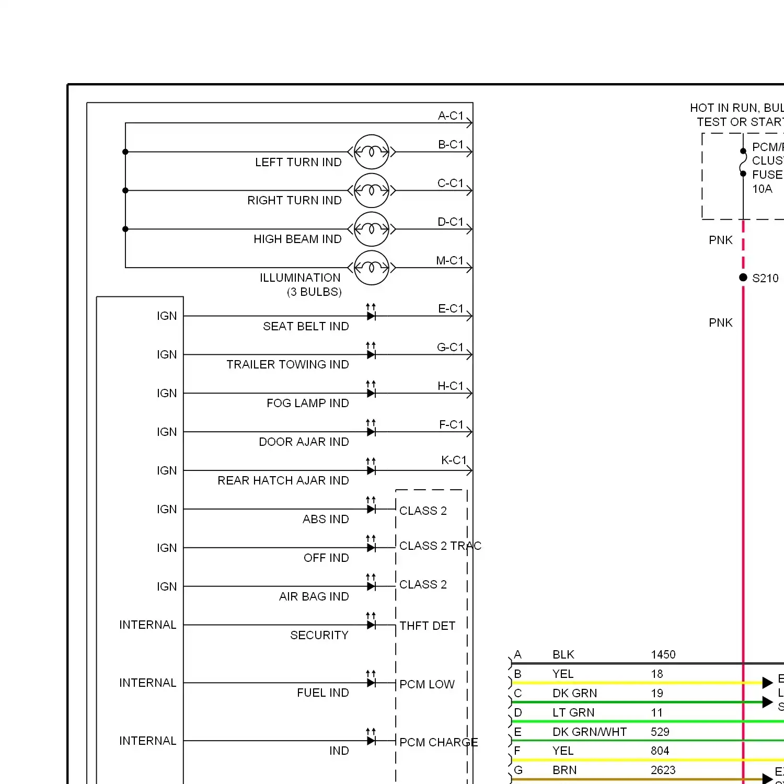The width and height of the screenshot is (784, 784).
Task: Click the AIR BAG IND text
Action: click(x=314, y=596)
